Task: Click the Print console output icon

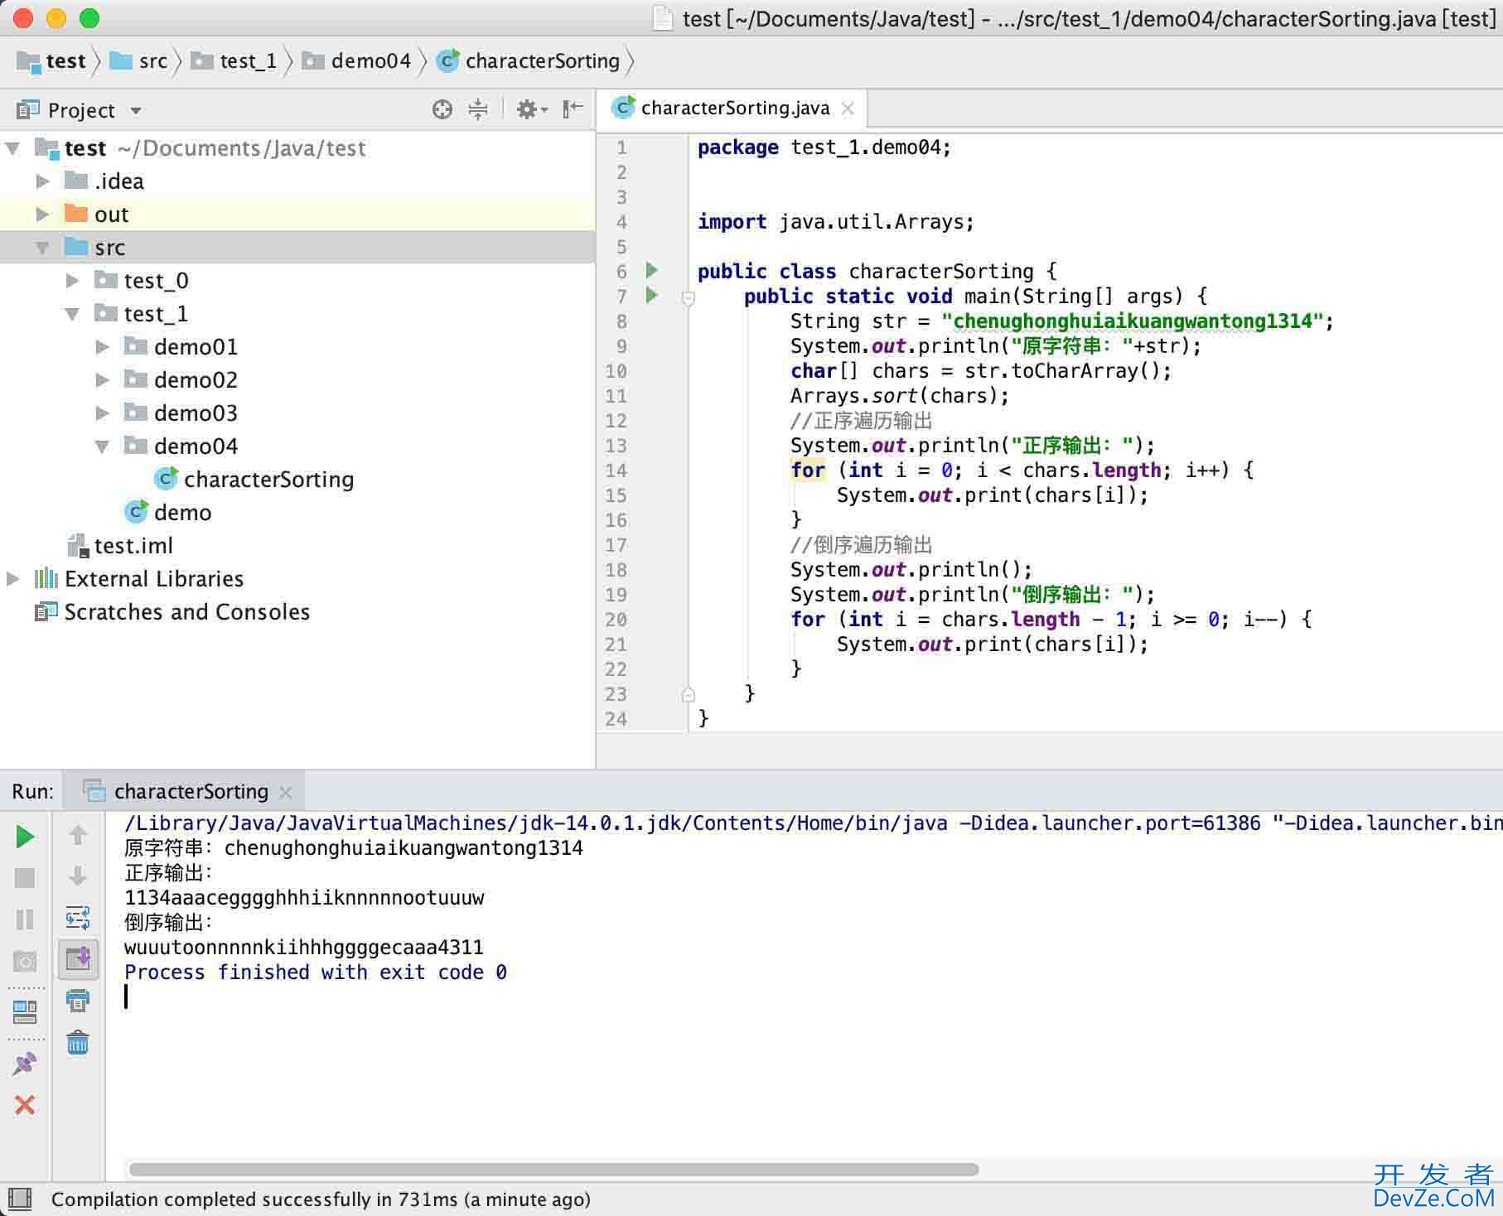Action: (x=78, y=1001)
